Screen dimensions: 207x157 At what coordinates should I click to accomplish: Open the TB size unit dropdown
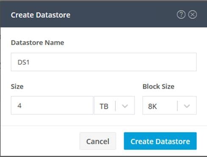click(115, 105)
